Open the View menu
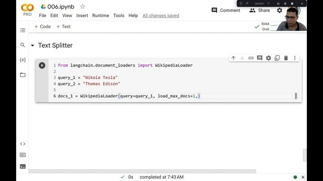323x181 pixels. click(67, 16)
